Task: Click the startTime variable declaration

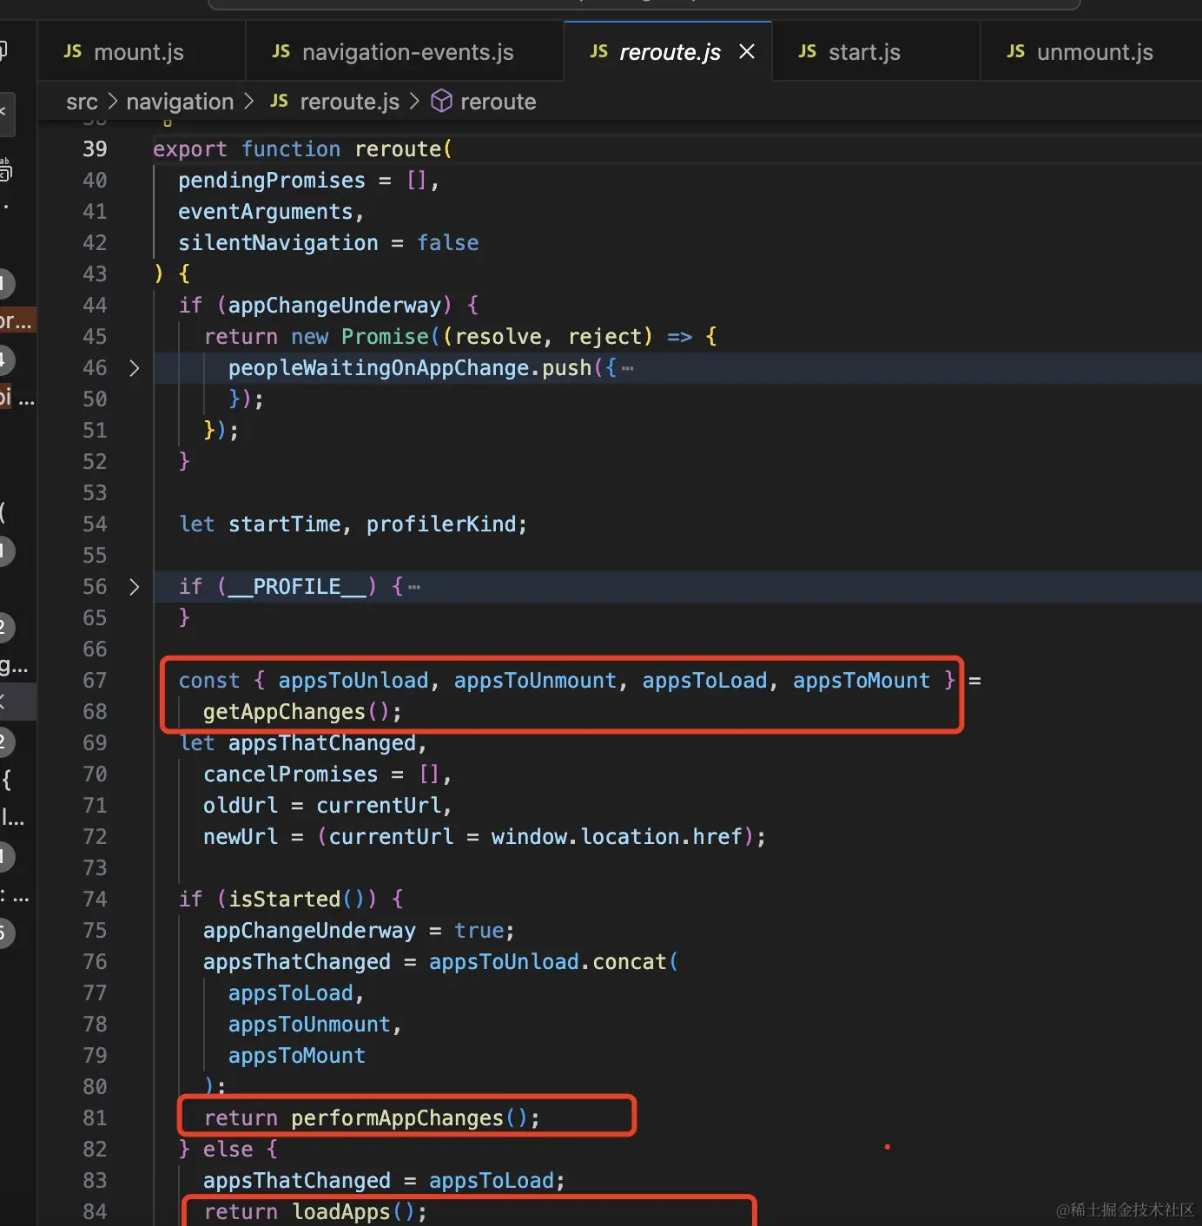Action: pyautogui.click(x=285, y=524)
